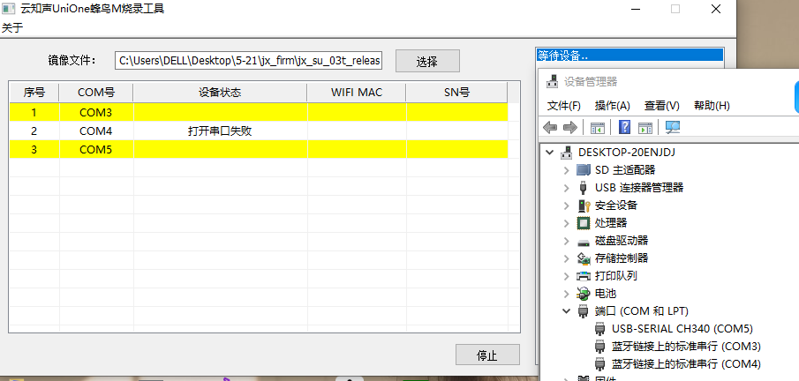Expand the 存储控制器 node
This screenshot has height=381, width=799.
tap(566, 258)
